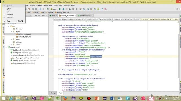Open Word from the taskbar
The image size is (181, 101).
pyautogui.click(x=112, y=98)
